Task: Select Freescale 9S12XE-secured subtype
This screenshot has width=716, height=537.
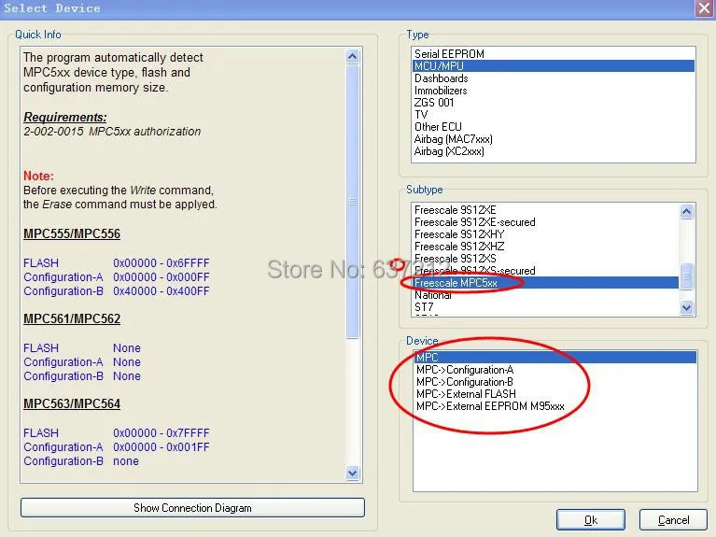Action: pos(546,222)
